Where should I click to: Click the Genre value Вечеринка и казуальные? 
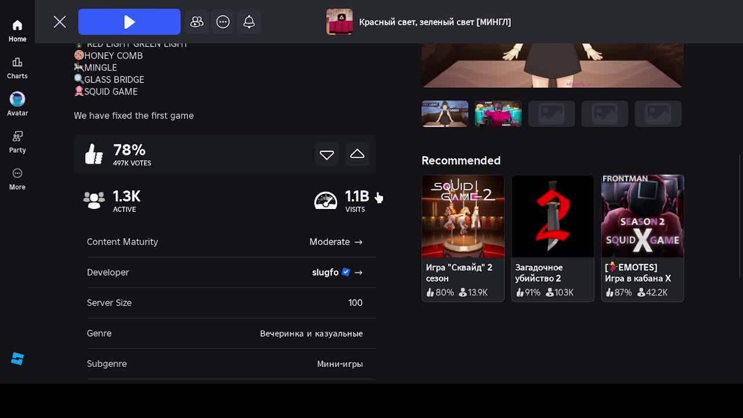tap(311, 333)
